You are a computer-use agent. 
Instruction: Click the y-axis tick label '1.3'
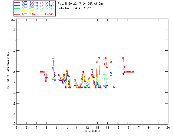point(13,93)
